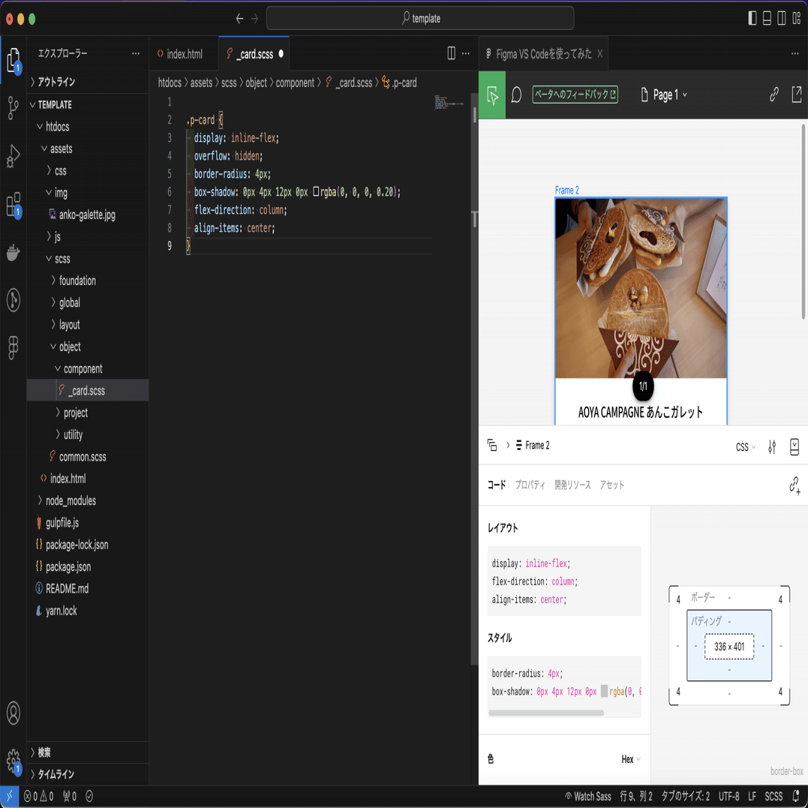Open editor more actions menu
This screenshot has width=808, height=808.
466,53
